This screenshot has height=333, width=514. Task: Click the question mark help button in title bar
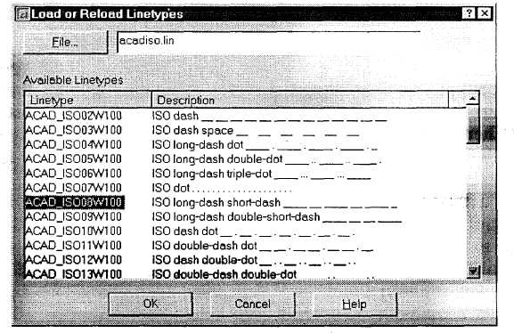click(469, 13)
